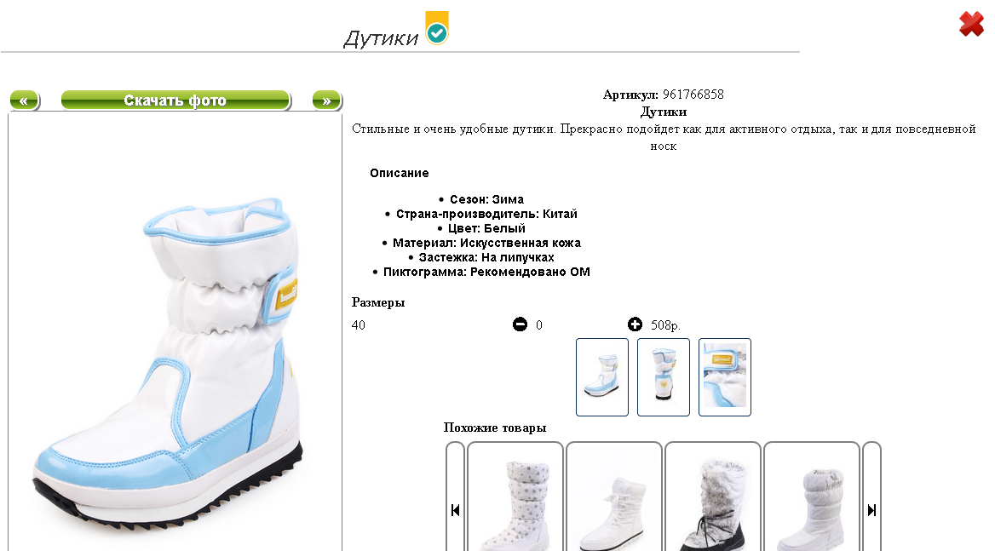Image resolution: width=995 pixels, height=551 pixels.
Task: Open similar product with star-patterned boot
Action: [x=515, y=497]
